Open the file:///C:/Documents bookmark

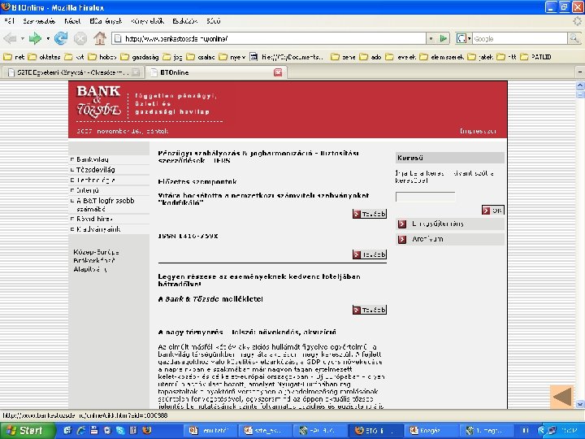(288, 57)
